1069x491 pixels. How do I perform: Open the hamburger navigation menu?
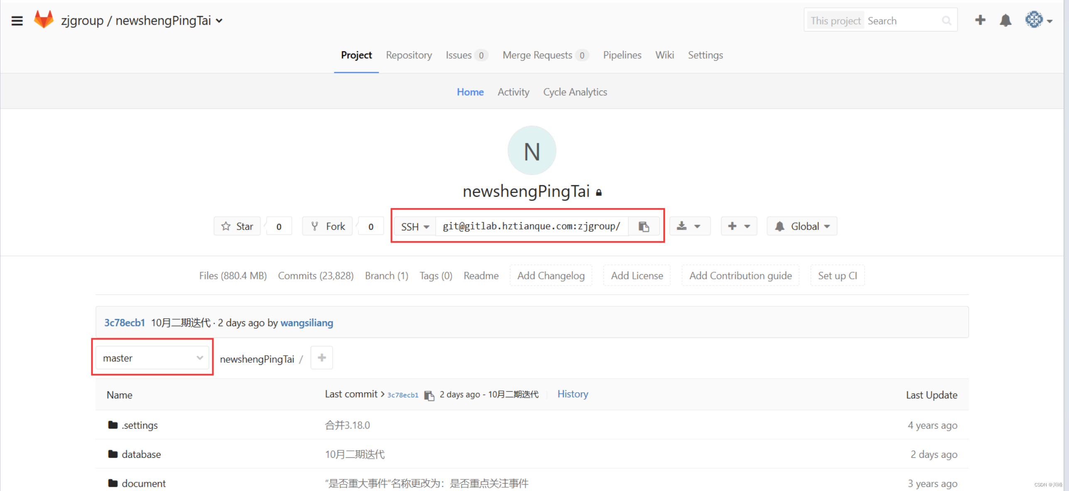pyautogui.click(x=17, y=20)
